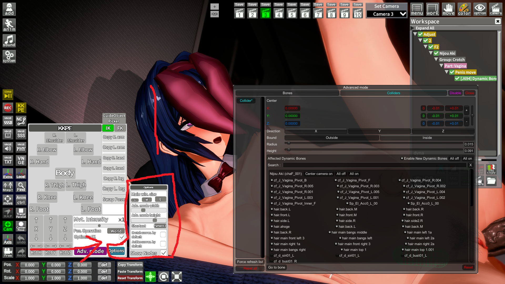505x284 pixels.
Task: Adjust the collider Radius slider
Action: [x=289, y=143]
